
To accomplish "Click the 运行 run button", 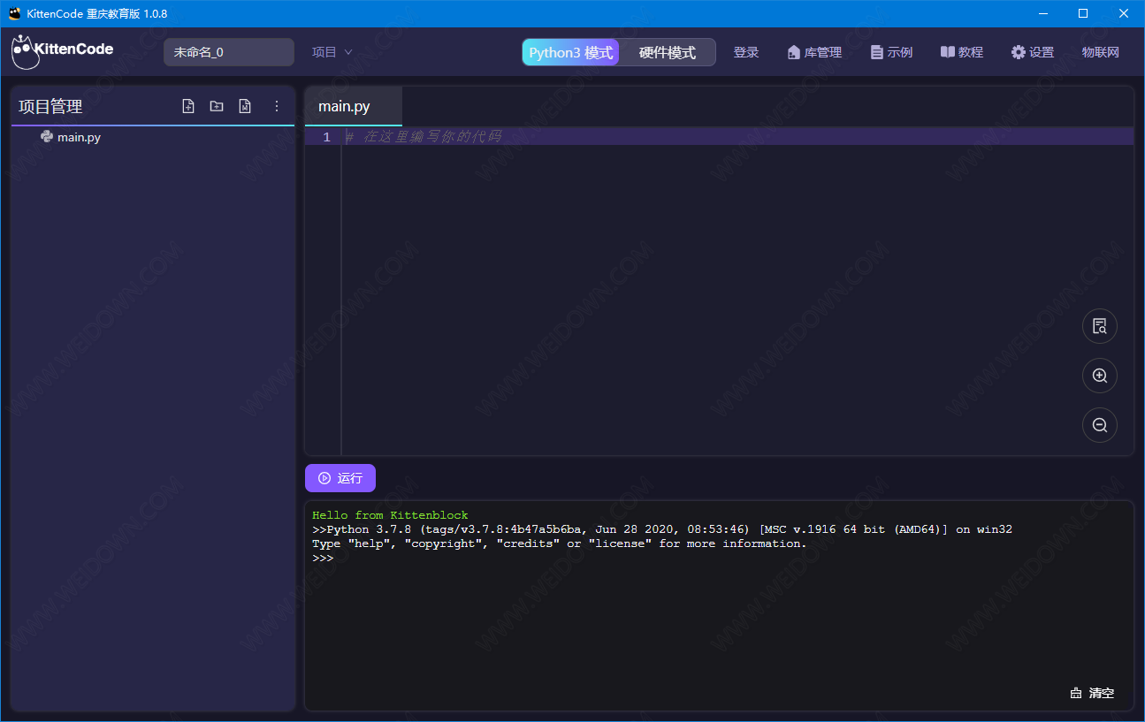I will [340, 478].
